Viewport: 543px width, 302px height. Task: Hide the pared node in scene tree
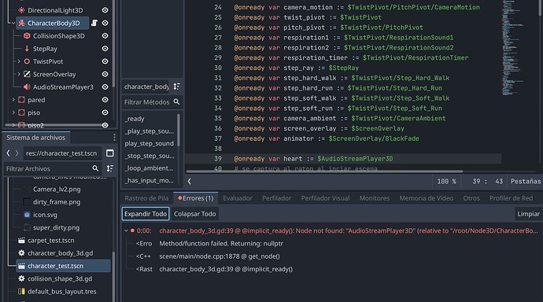[x=105, y=100]
